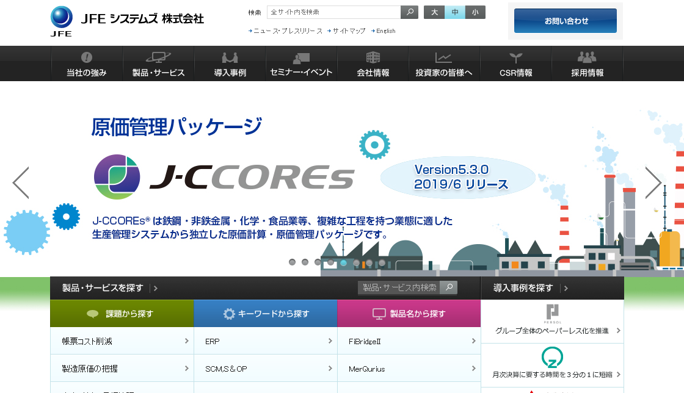This screenshot has width=684, height=393.
Task: Open the 製品・サービス menu
Action: pos(158,63)
